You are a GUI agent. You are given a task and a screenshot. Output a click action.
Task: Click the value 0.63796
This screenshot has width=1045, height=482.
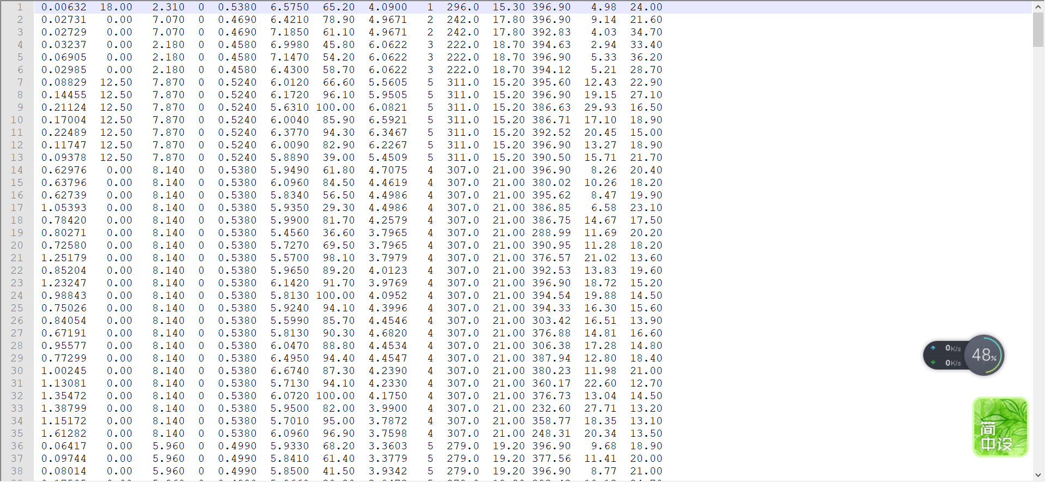tap(64, 183)
